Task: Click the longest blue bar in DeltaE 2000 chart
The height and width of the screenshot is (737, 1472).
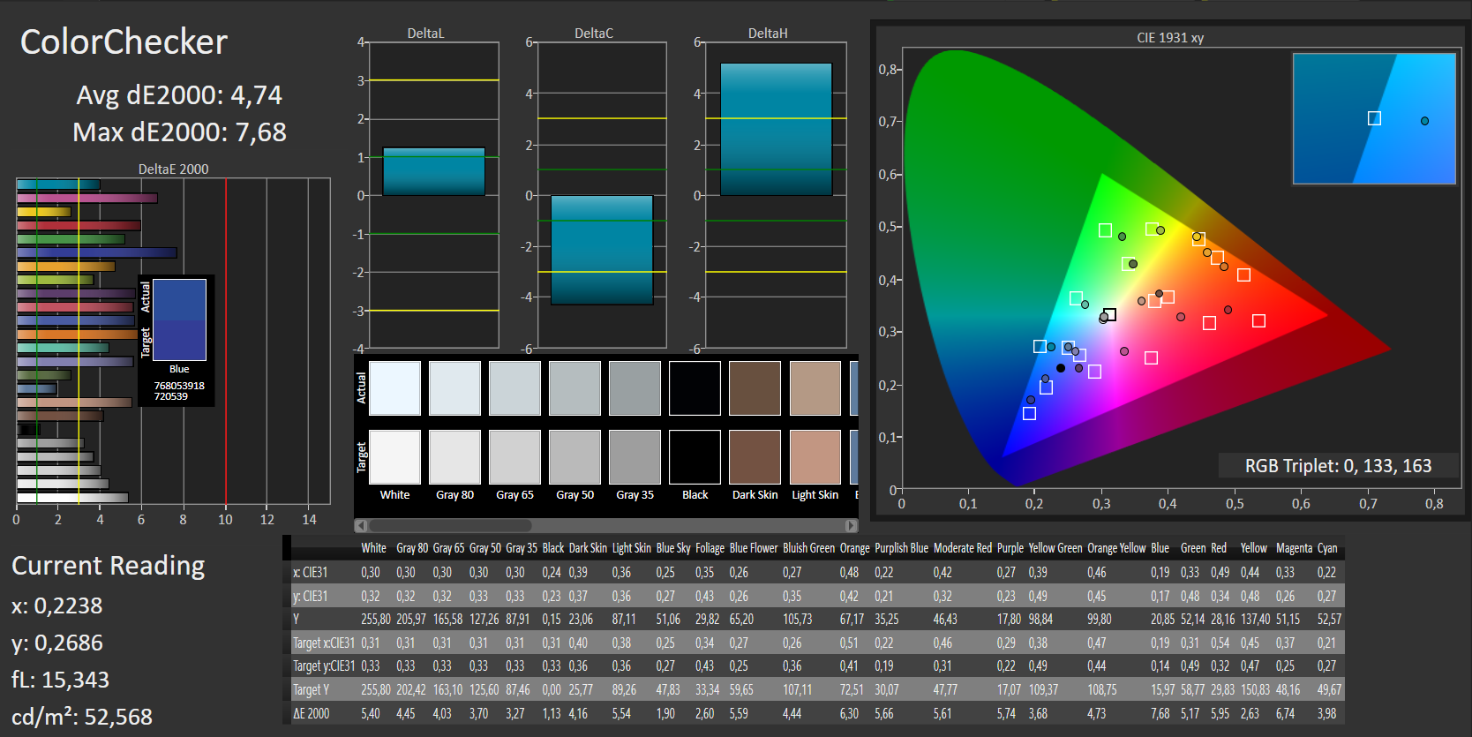Action: tap(96, 252)
